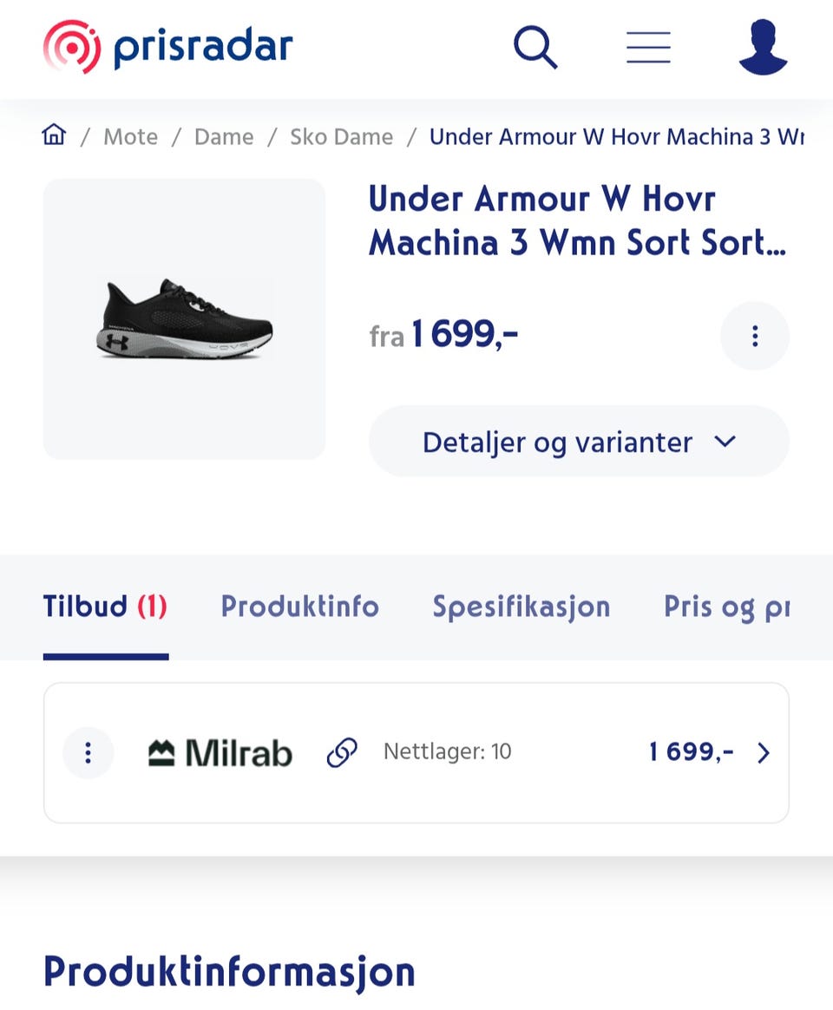Open the user profile icon

click(763, 47)
